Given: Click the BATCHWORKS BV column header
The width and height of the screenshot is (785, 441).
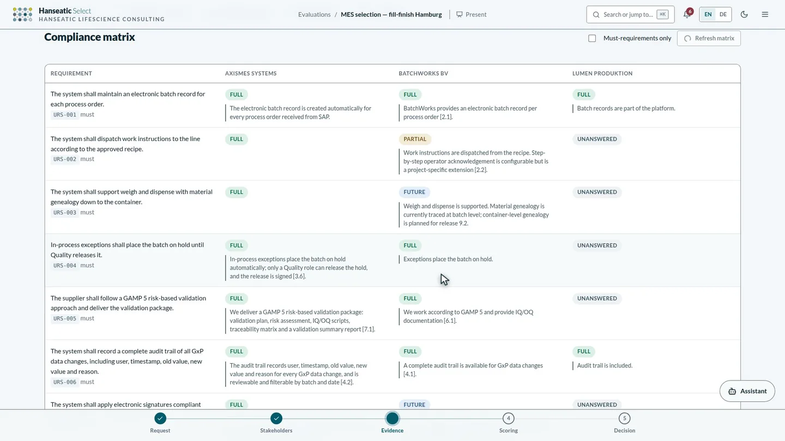Looking at the screenshot, I should coord(423,73).
